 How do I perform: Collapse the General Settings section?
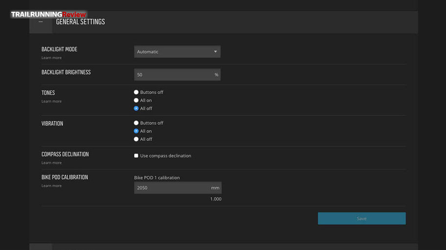click(41, 22)
